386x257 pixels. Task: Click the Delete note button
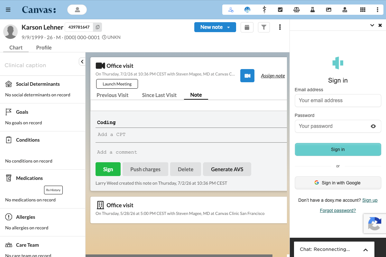click(x=186, y=169)
